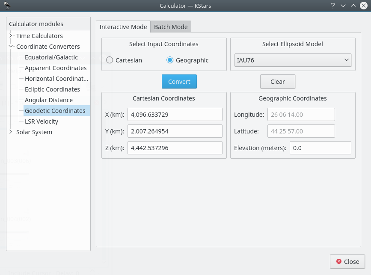This screenshot has height=275, width=371.
Task: Select Angular Distance in the module tree
Action: coord(49,100)
